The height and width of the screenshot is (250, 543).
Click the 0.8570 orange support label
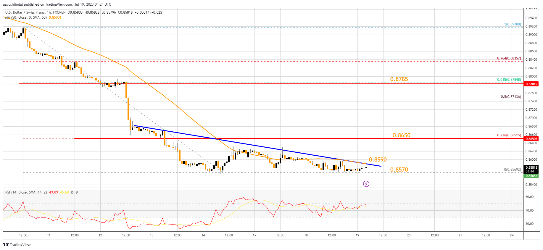pos(399,170)
